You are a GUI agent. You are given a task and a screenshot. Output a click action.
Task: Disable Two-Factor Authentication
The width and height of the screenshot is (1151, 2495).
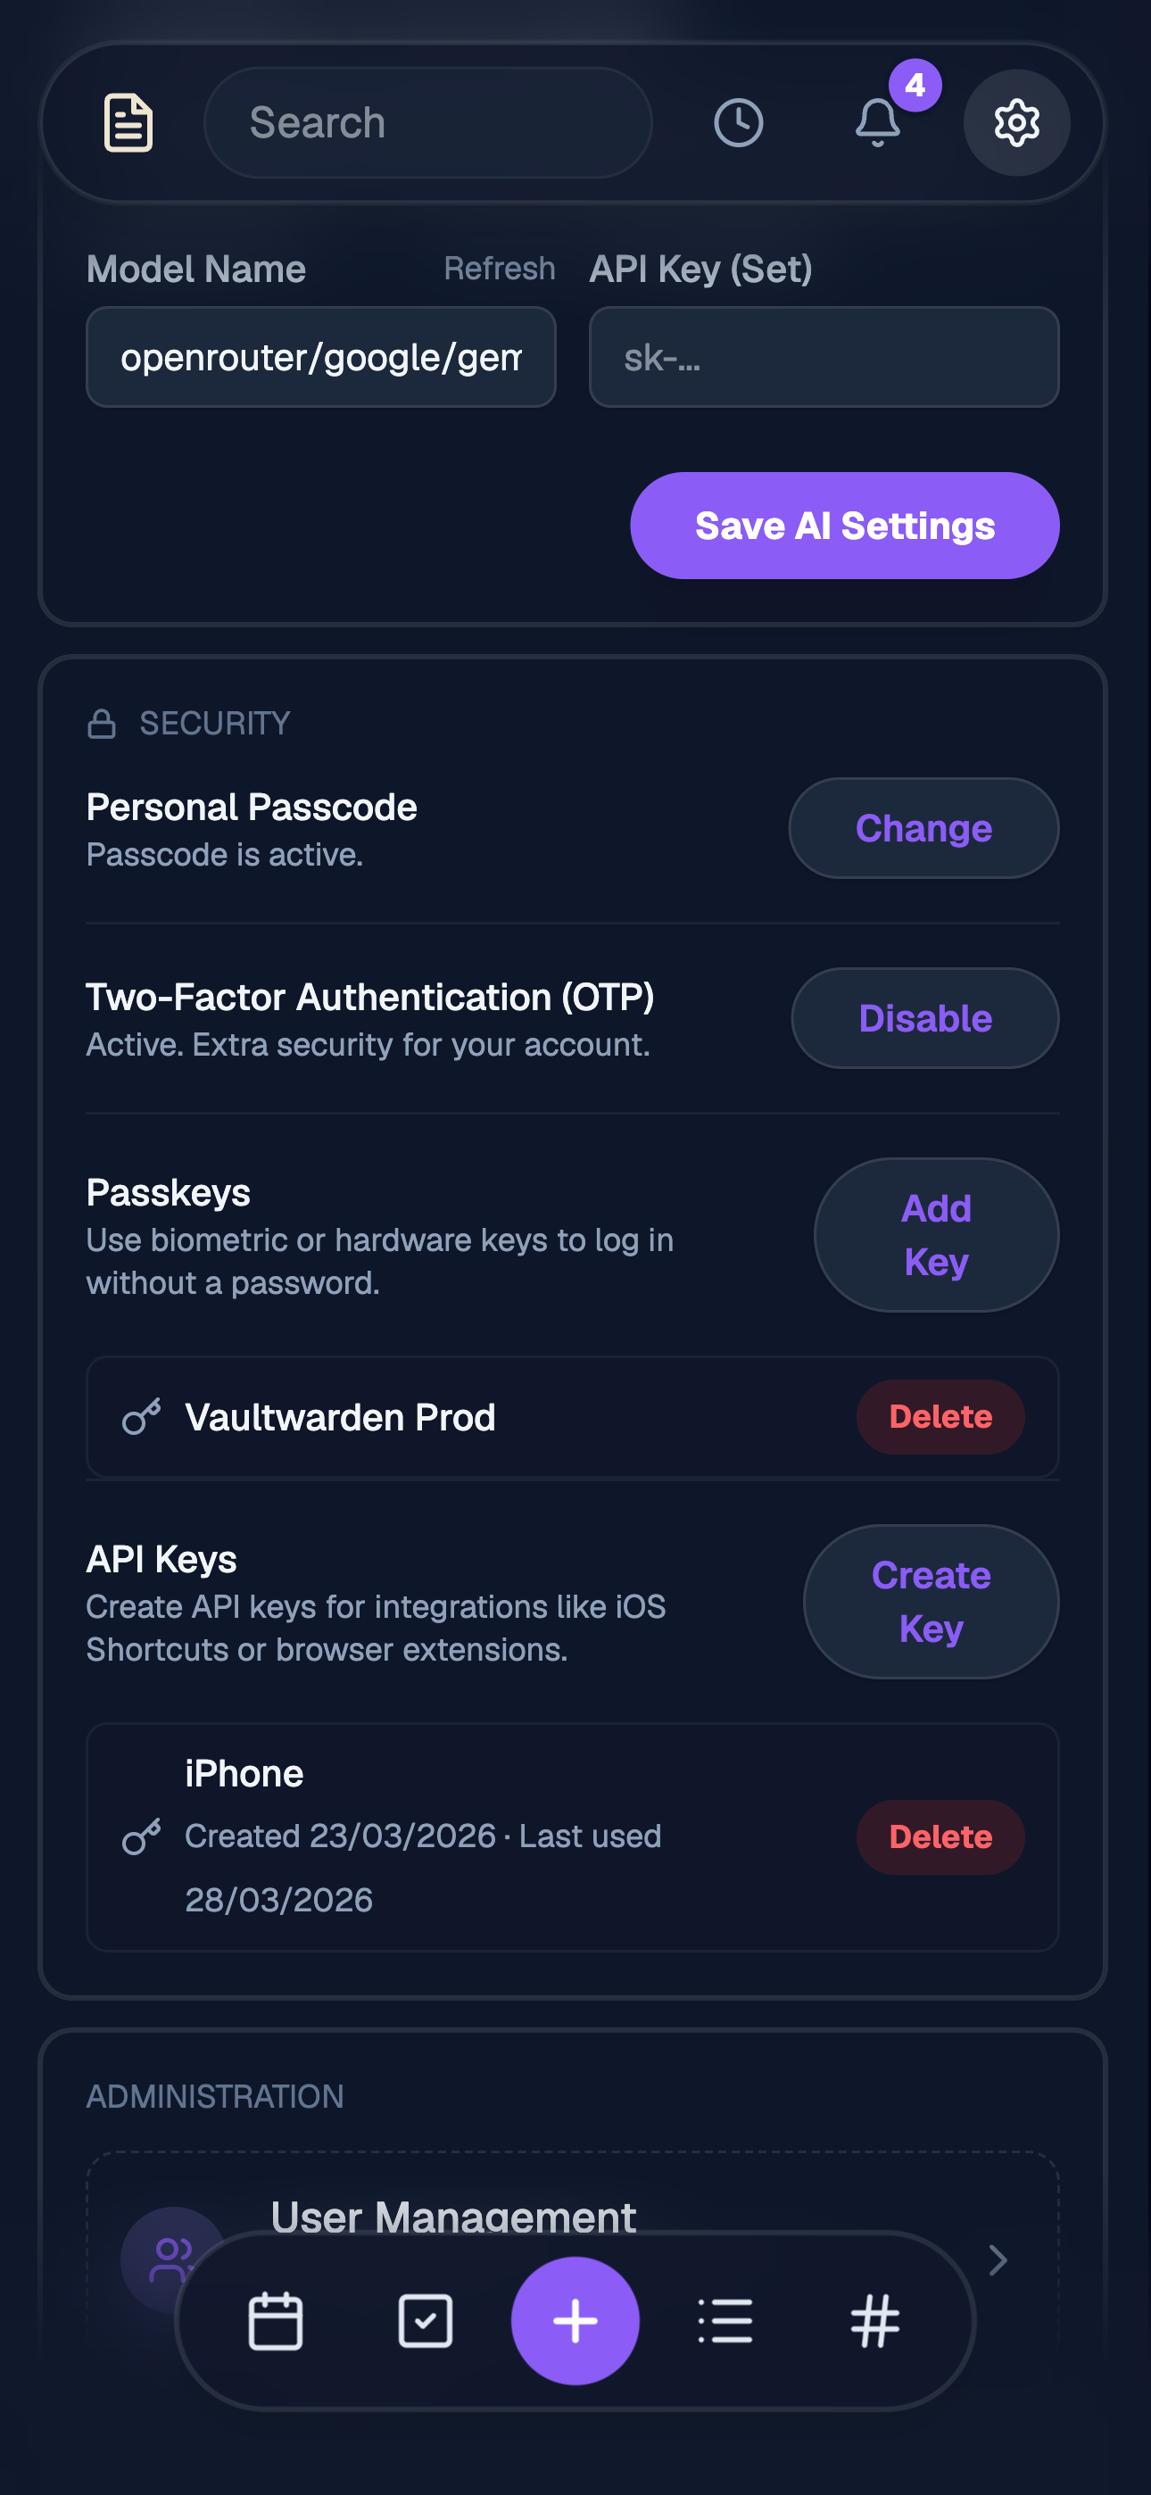(923, 1018)
